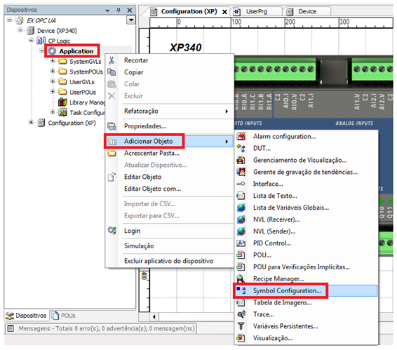Choose Simulação from the context menu

168,246
